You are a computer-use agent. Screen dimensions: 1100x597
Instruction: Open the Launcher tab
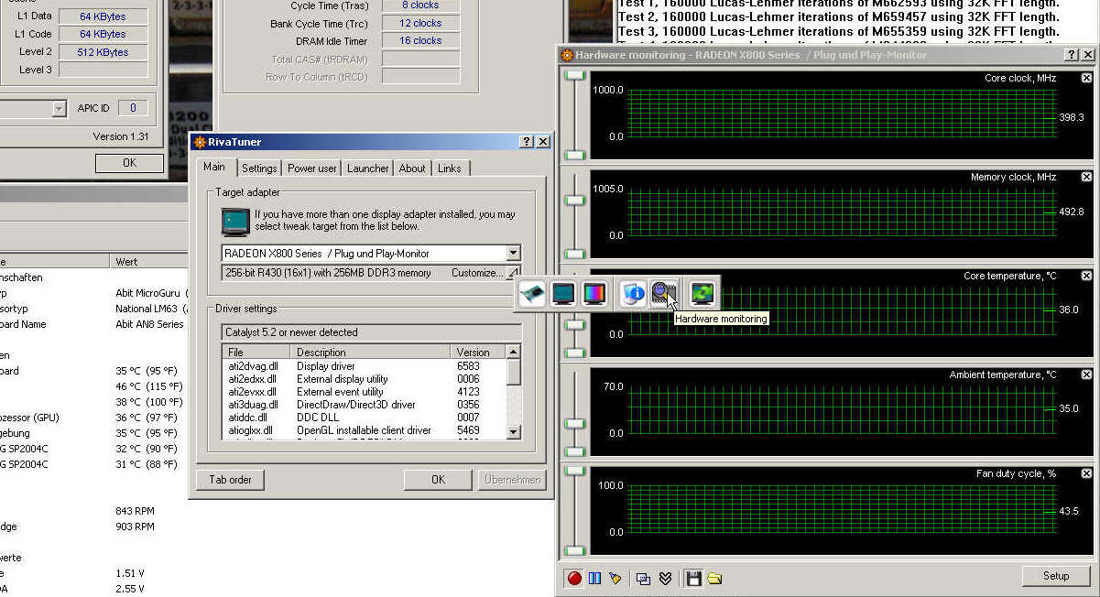click(368, 168)
